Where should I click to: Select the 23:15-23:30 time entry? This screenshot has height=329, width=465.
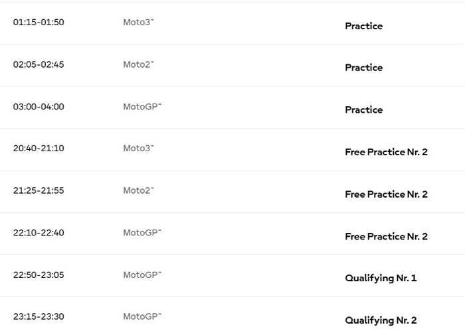[x=39, y=316]
